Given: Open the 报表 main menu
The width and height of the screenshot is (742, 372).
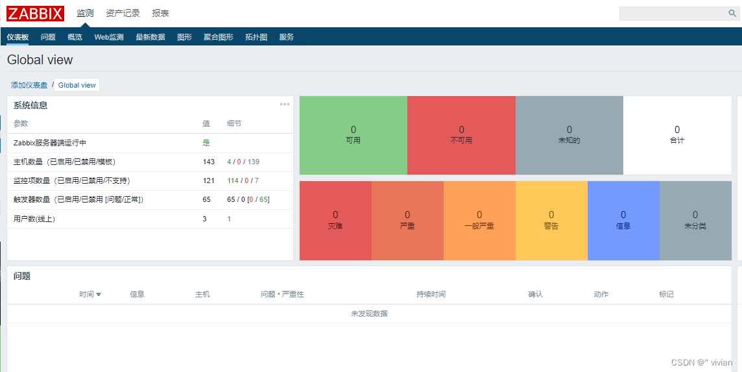Looking at the screenshot, I should [160, 13].
